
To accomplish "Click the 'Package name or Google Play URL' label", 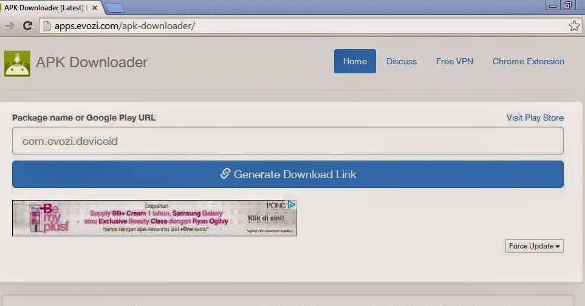I will tap(84, 118).
